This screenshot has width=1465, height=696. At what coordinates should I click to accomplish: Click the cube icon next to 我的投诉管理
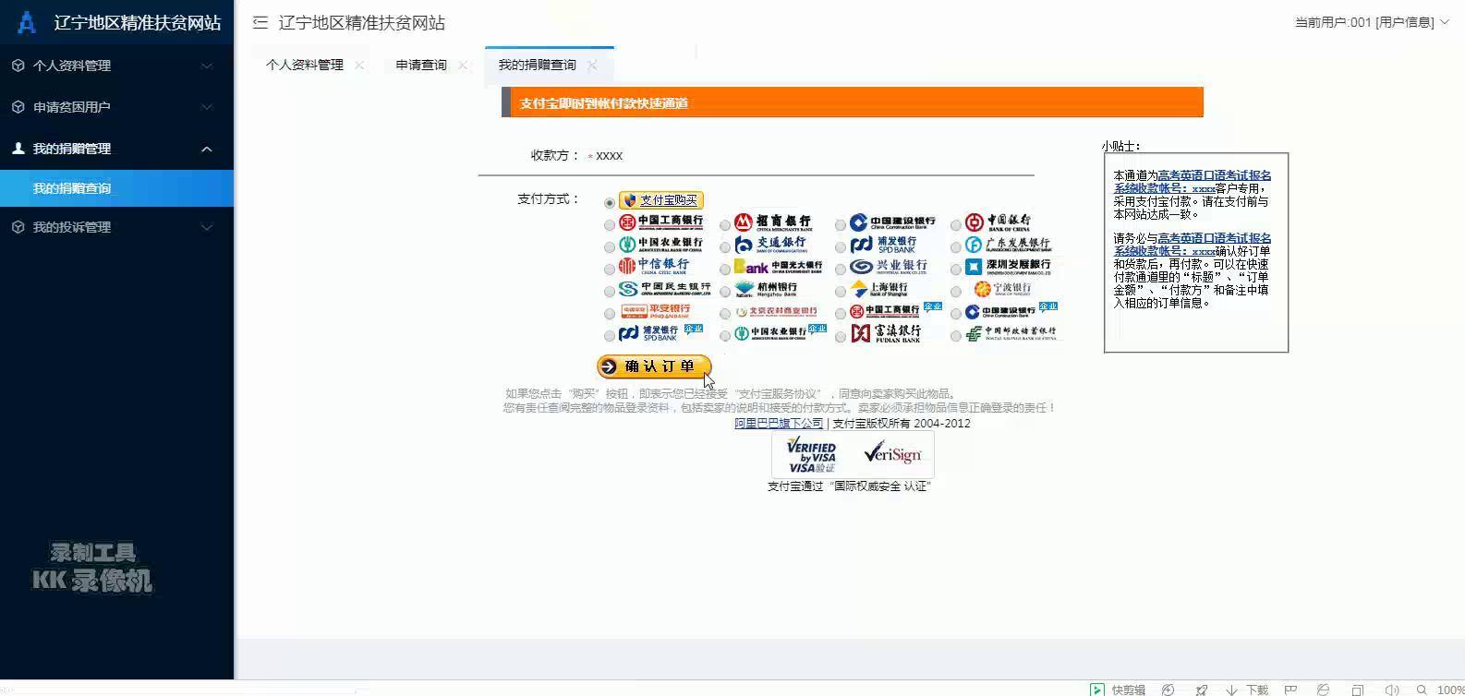coord(18,227)
